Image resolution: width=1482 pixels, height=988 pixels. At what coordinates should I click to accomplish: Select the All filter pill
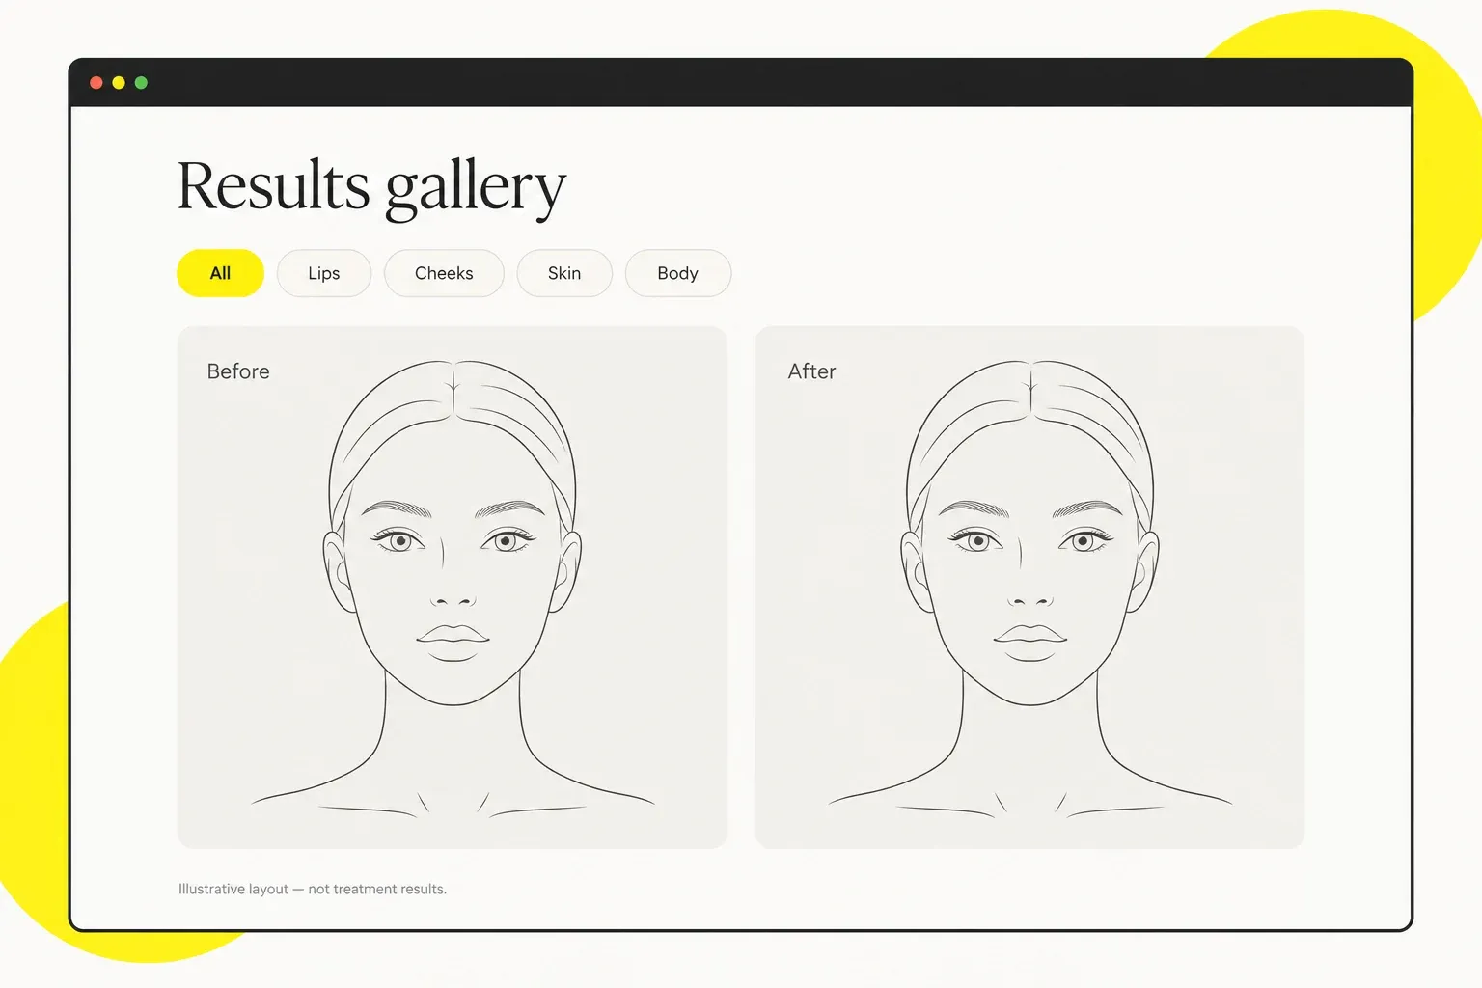[220, 273]
